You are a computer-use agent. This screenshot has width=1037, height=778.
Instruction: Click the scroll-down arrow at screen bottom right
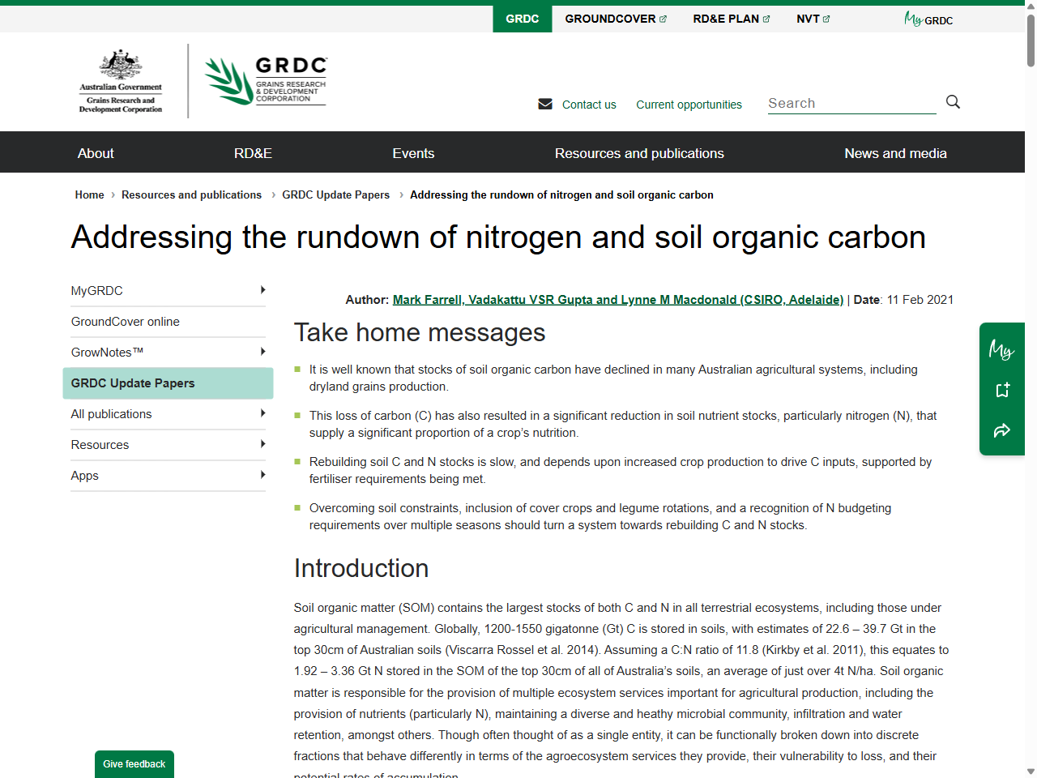[x=1031, y=772]
